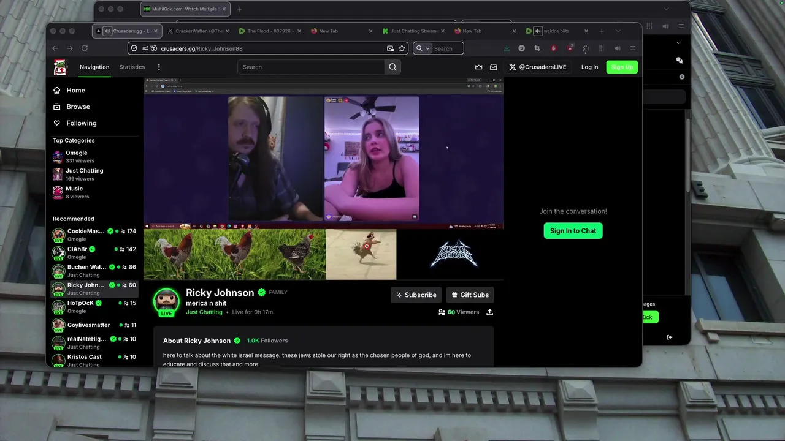This screenshot has height=441, width=785.
Task: Click the Home icon in sidebar
Action: [x=57, y=90]
